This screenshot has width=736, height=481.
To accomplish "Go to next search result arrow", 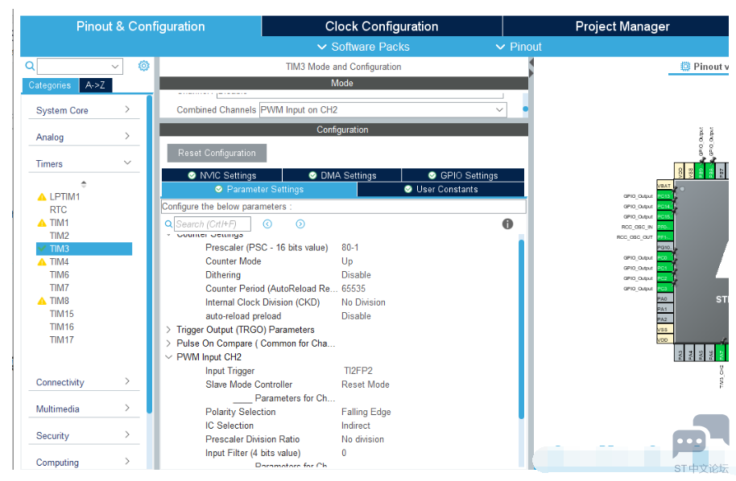I will pyautogui.click(x=300, y=224).
